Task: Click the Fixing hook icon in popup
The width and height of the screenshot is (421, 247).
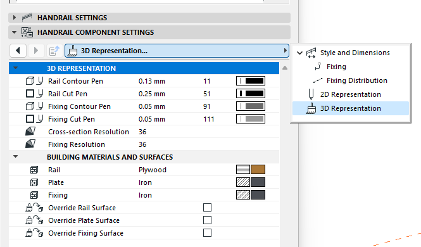Action: pyautogui.click(x=318, y=66)
